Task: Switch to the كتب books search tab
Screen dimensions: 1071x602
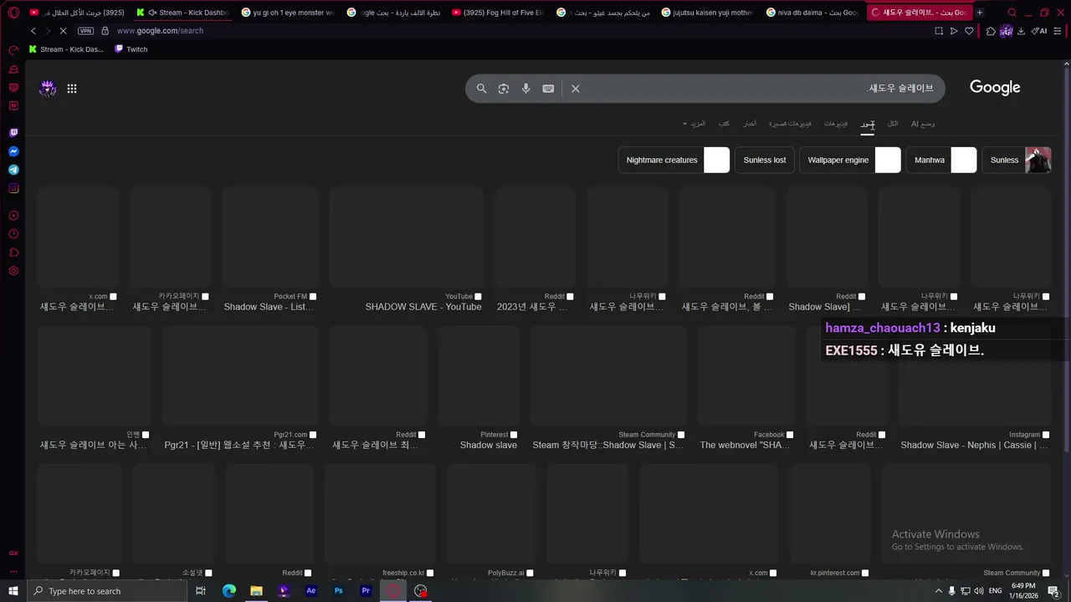Action: [x=724, y=124]
